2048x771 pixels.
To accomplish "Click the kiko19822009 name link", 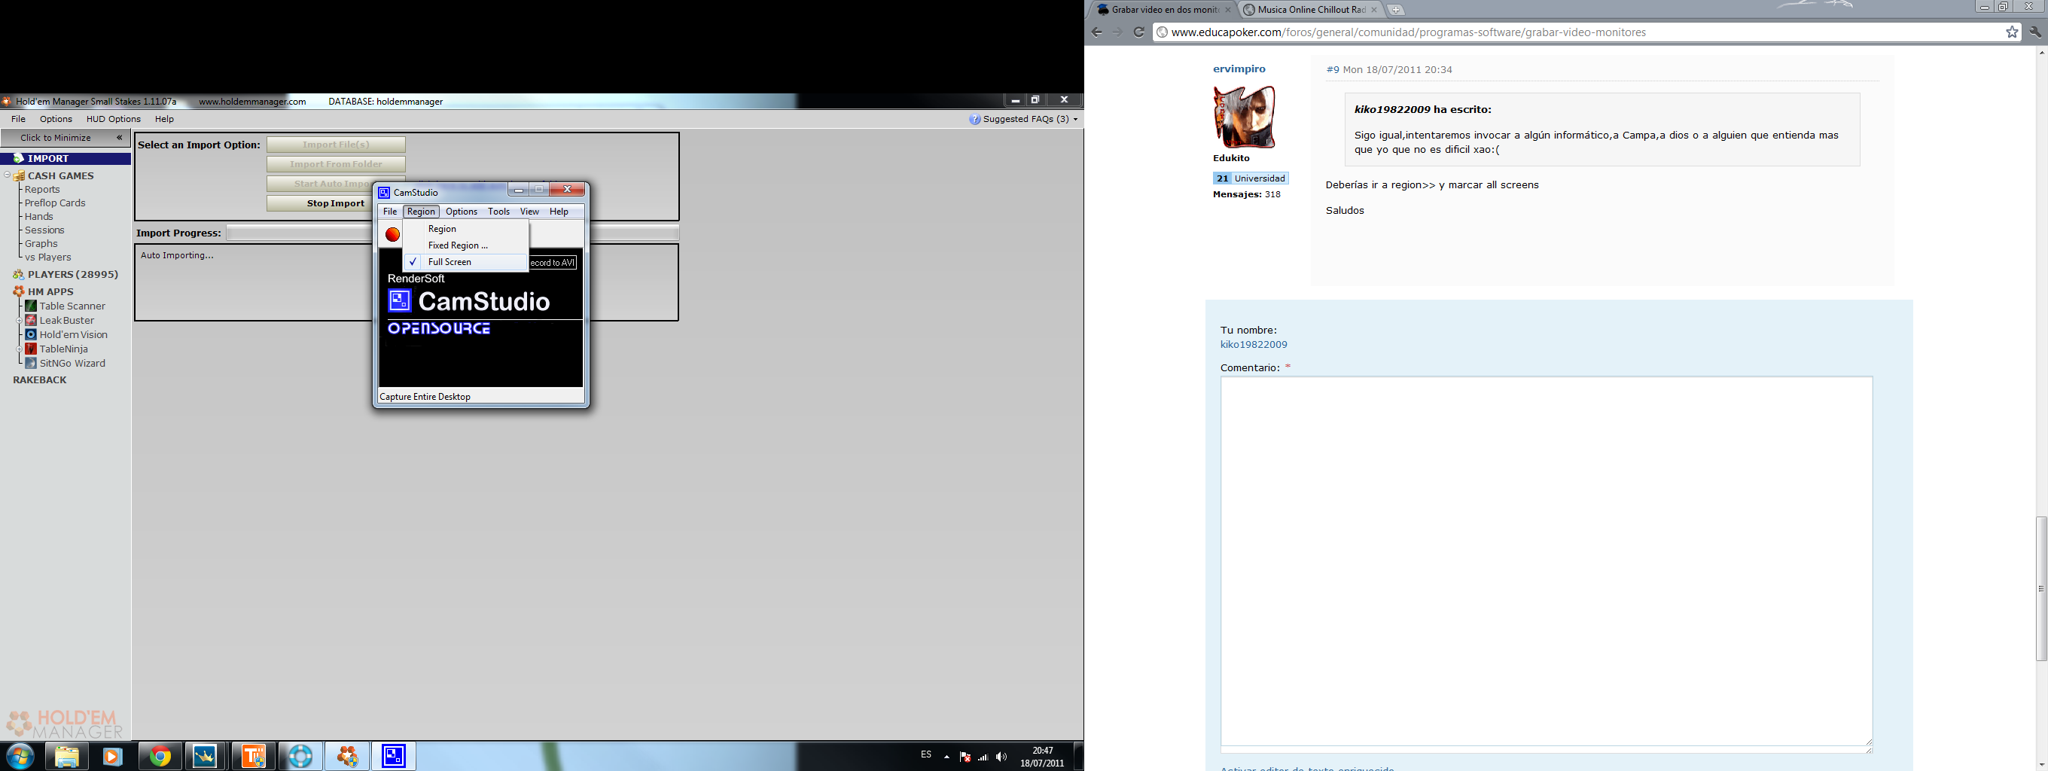I will pos(1254,345).
